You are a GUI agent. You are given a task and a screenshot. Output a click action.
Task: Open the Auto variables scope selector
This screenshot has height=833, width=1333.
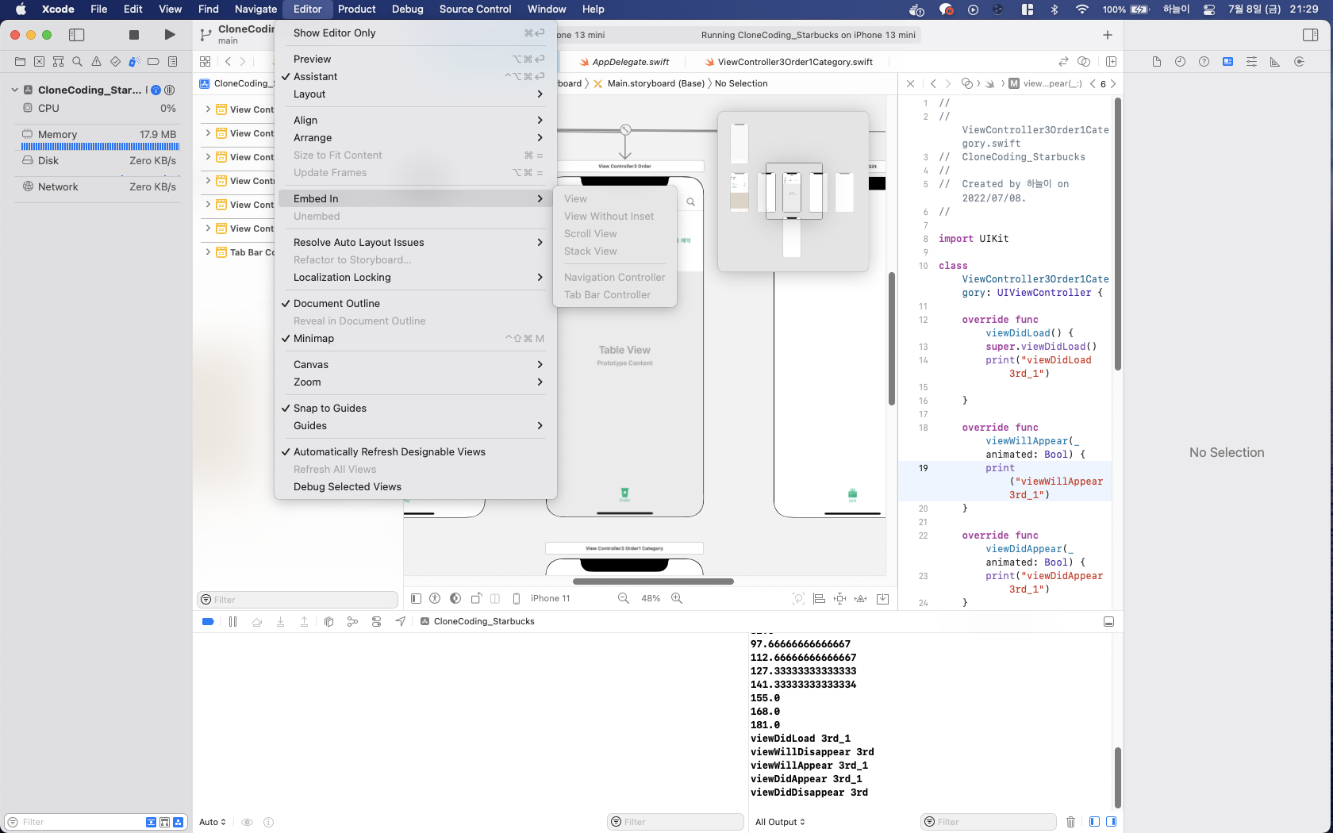[x=212, y=822]
